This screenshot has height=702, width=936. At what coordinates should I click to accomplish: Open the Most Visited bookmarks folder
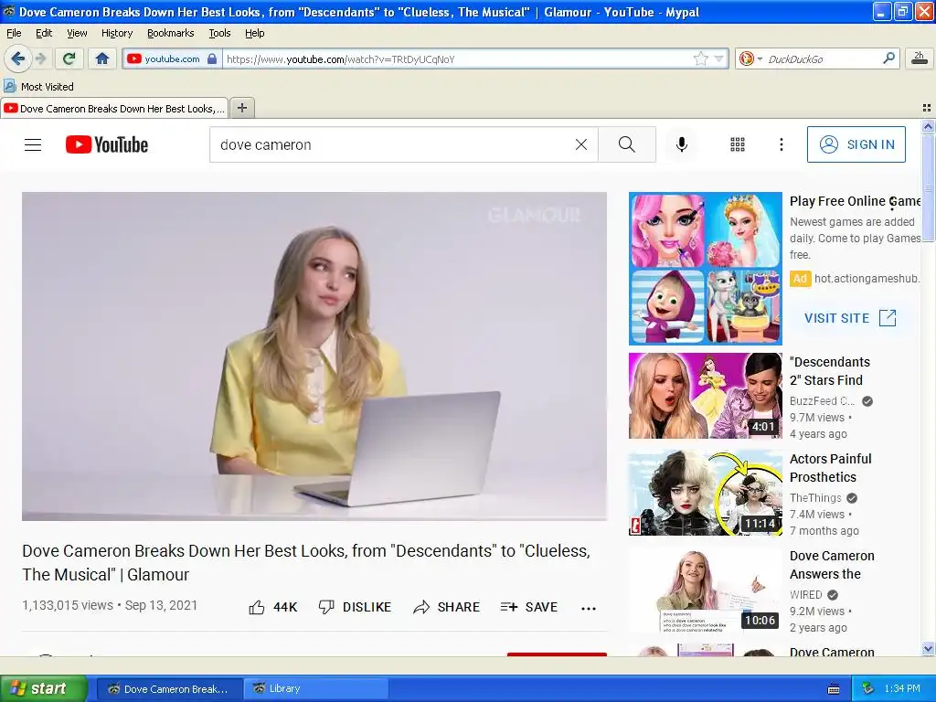pyautogui.click(x=38, y=87)
